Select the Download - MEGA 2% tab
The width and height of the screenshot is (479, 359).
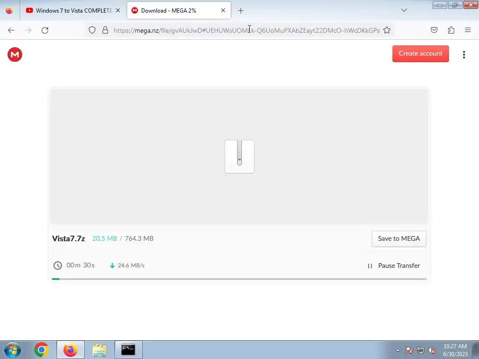tap(179, 10)
